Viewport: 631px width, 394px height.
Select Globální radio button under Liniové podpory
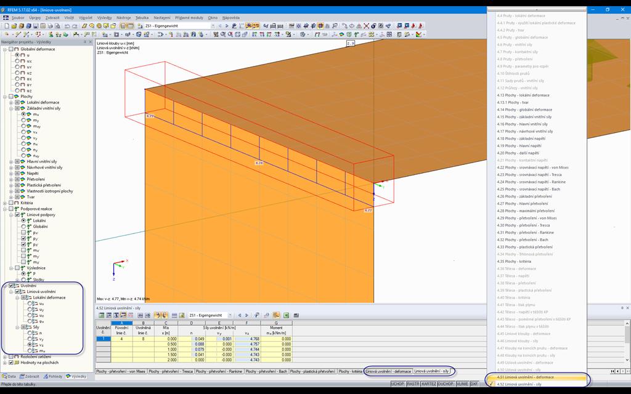[24, 227]
